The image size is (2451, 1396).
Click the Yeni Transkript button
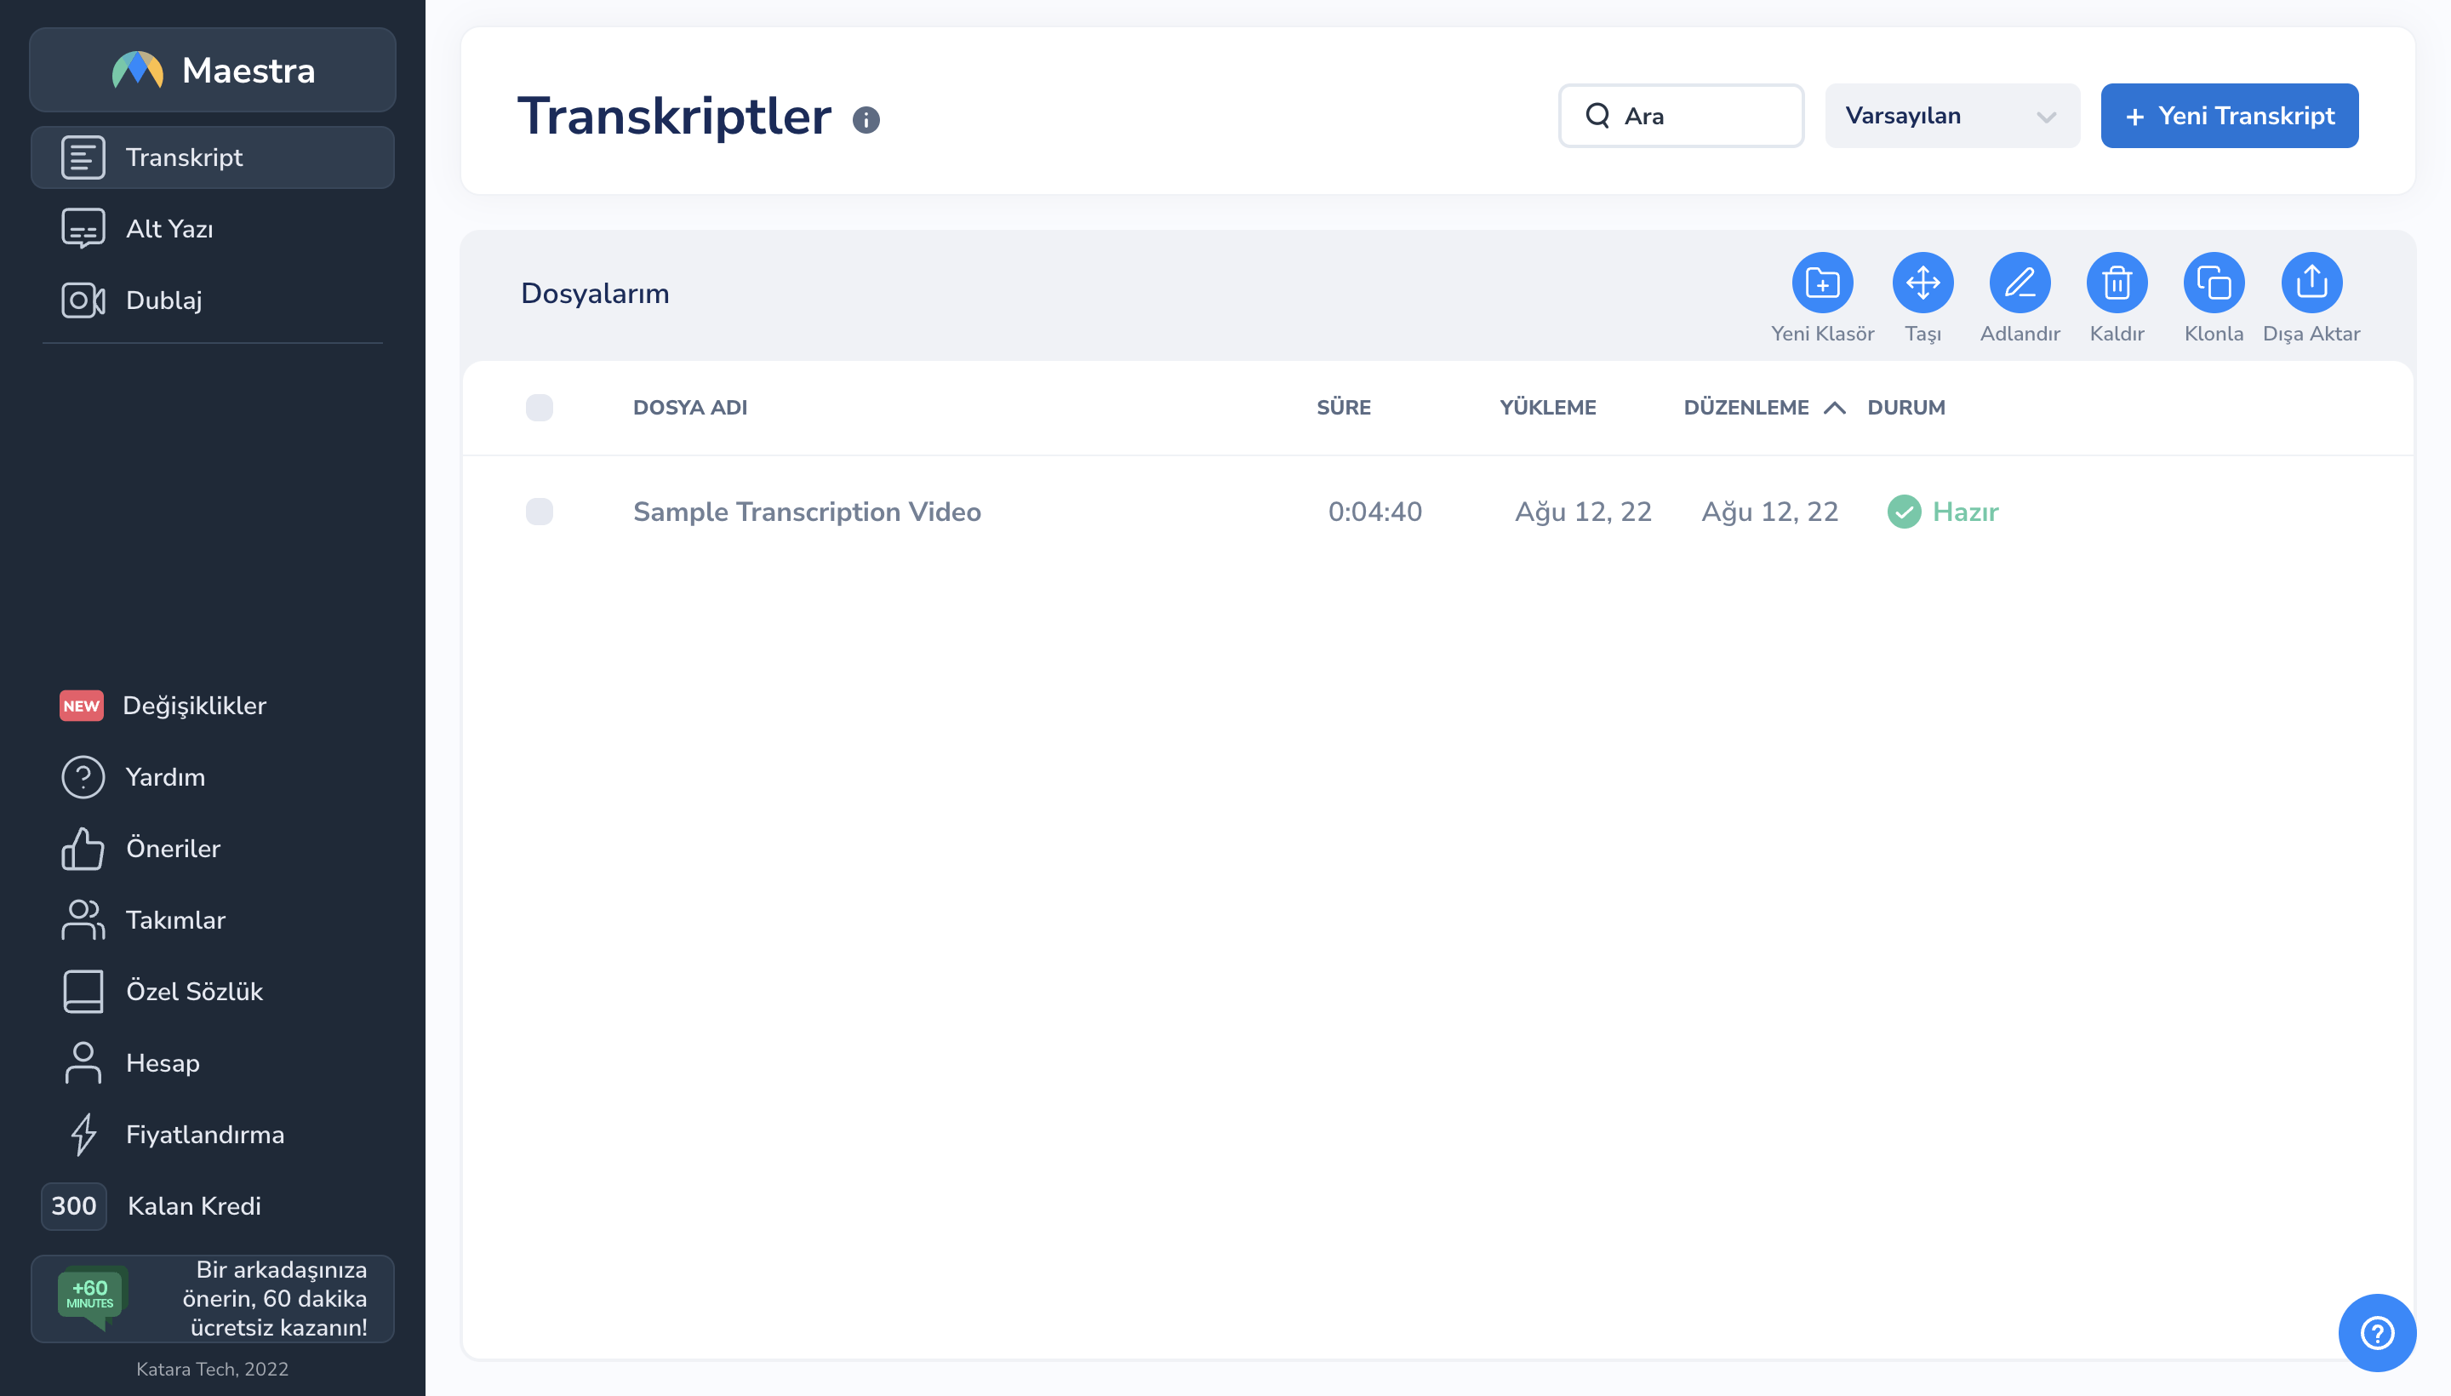click(2229, 116)
